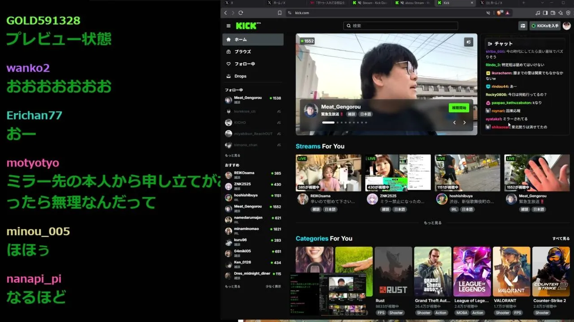The height and width of the screenshot is (322, 574).
Task: Open ZNK2525 avatar under Streams For You
Action: pos(372,199)
